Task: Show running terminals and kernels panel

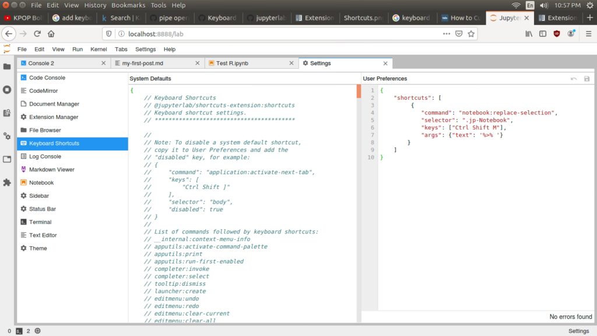Action: (7, 90)
